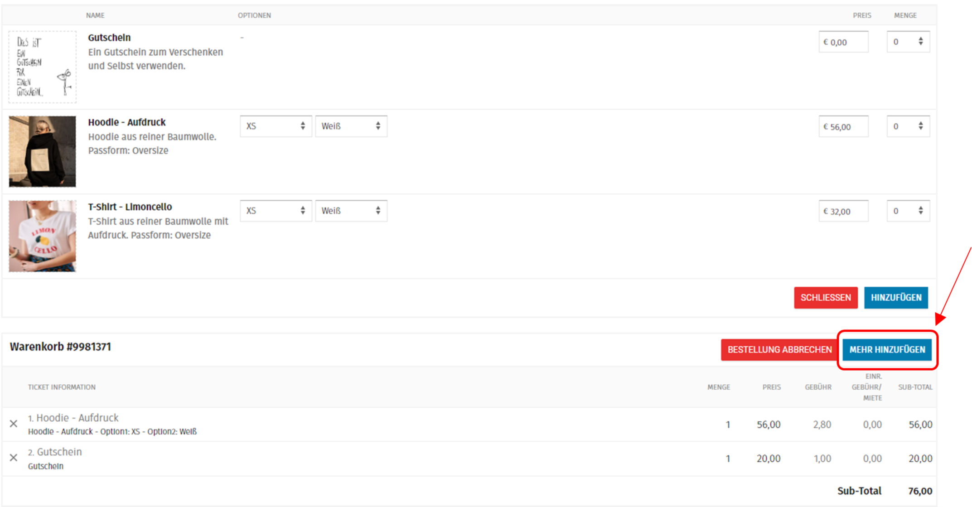Click Hoodie price field € 56,00
The height and width of the screenshot is (507, 972).
coord(843,127)
